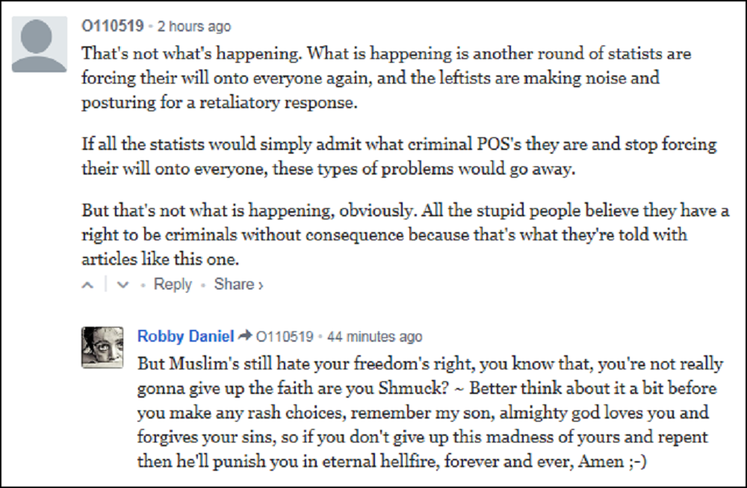Click the '2 hours ago' timestamp
Image resolution: width=747 pixels, height=488 pixels.
(x=194, y=26)
